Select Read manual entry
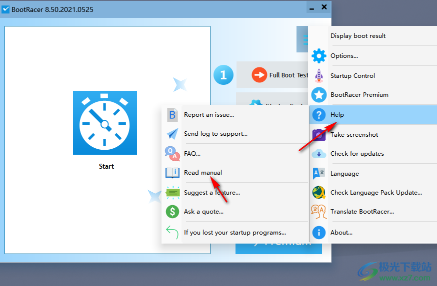 (x=235, y=173)
